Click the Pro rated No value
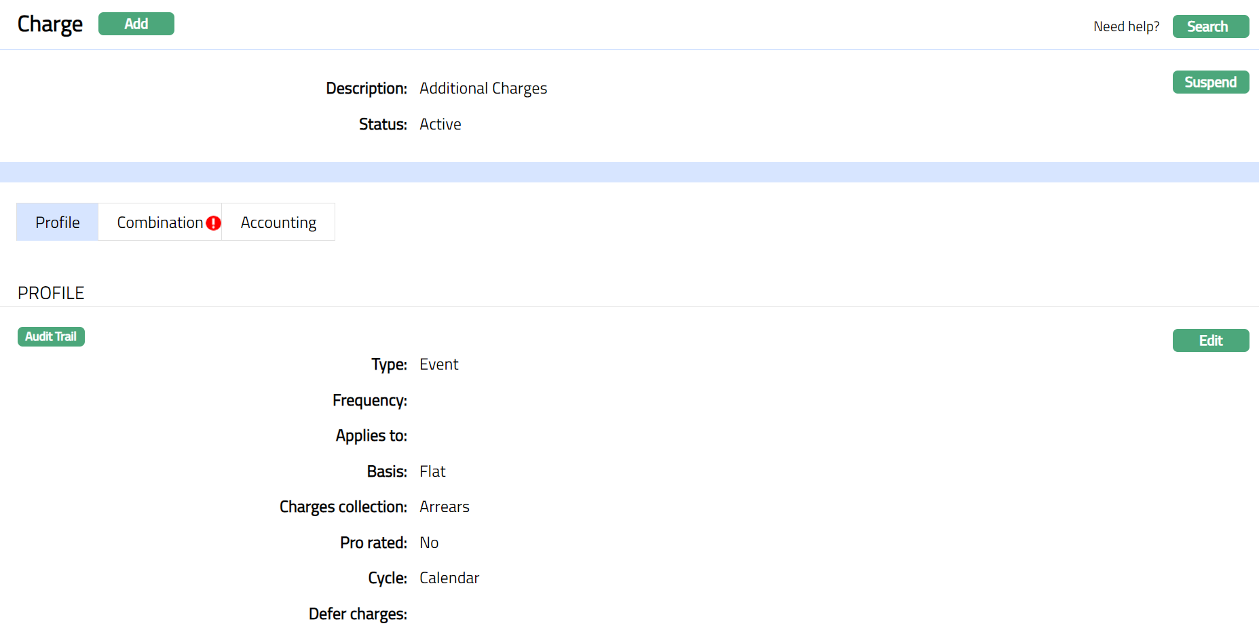The height and width of the screenshot is (630, 1259). [429, 543]
